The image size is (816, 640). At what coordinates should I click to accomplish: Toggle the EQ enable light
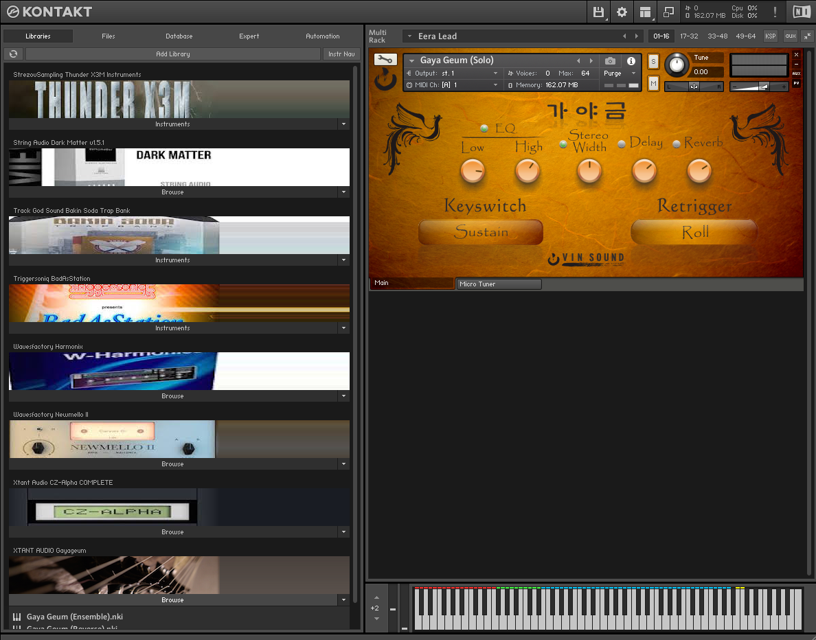(484, 128)
